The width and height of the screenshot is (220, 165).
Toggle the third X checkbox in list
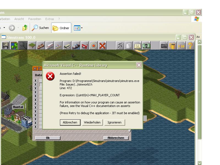point(35,89)
